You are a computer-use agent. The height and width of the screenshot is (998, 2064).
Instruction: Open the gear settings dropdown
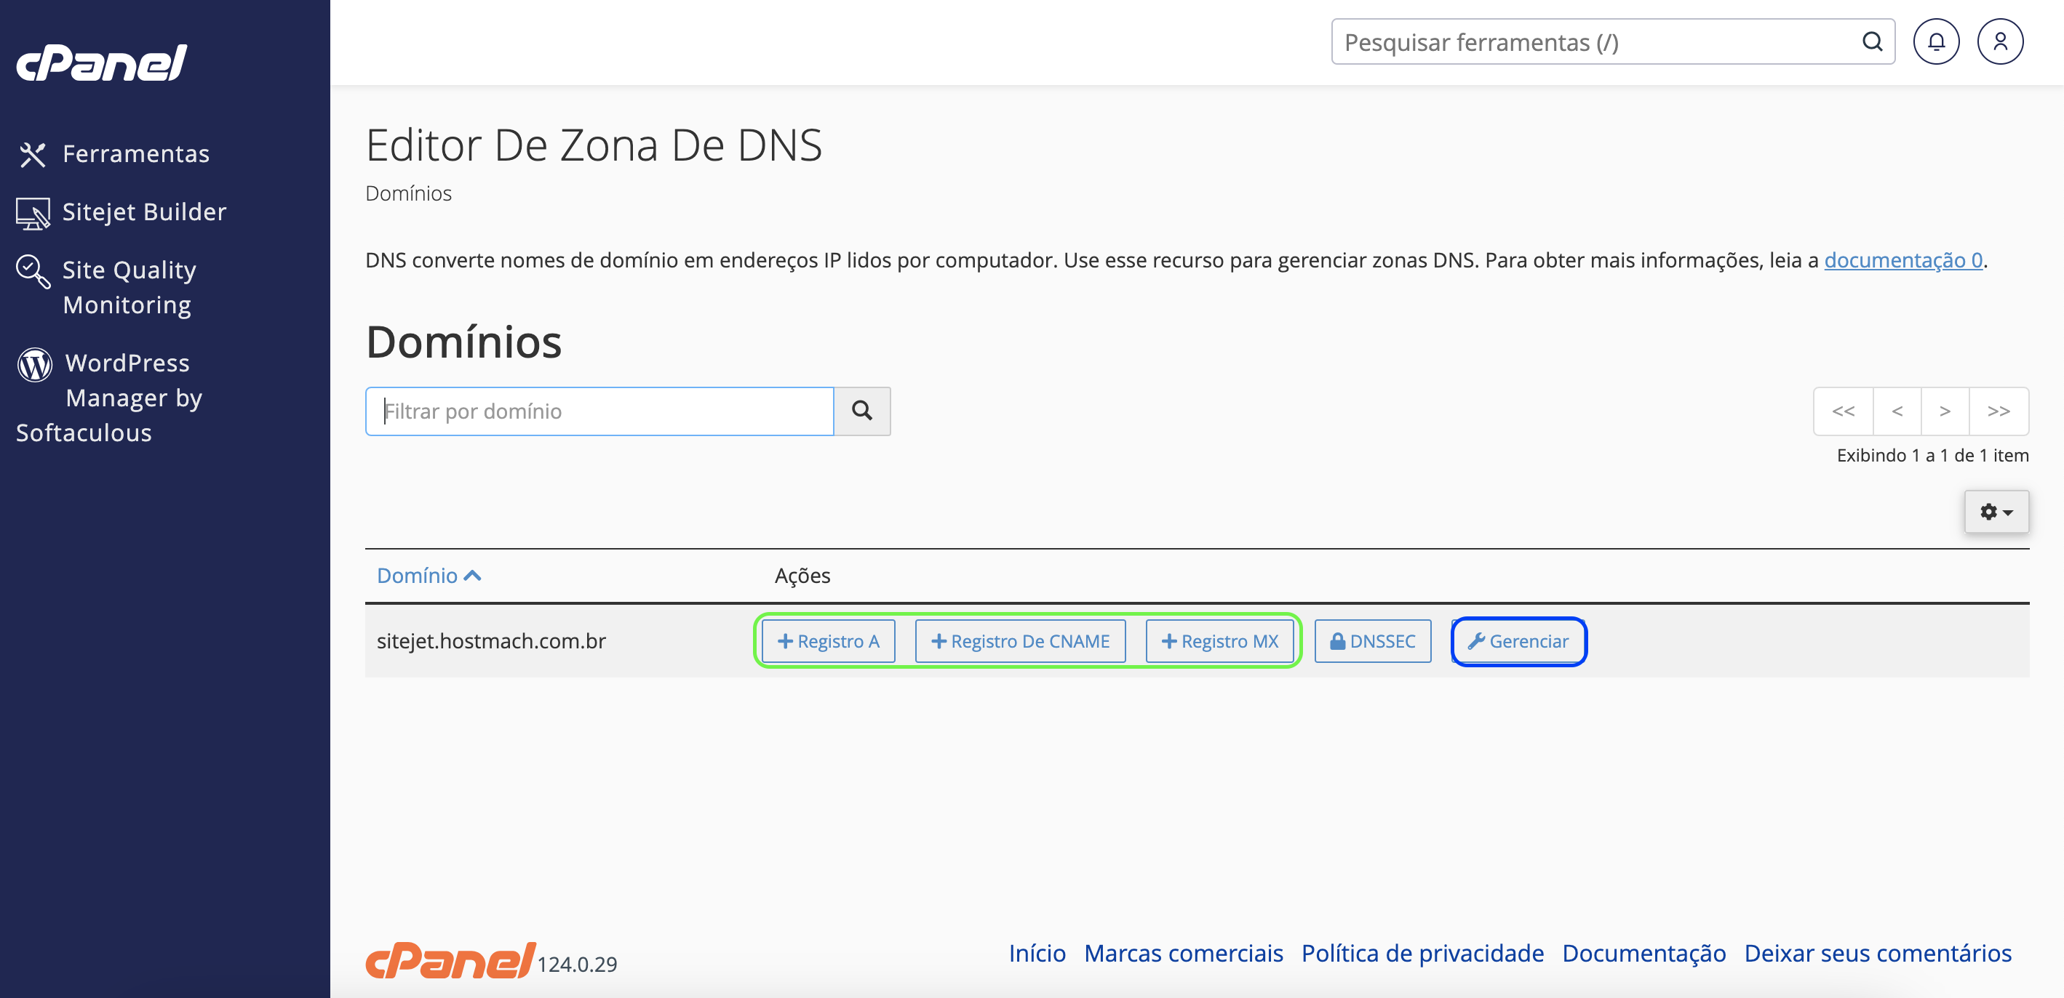click(x=1996, y=512)
